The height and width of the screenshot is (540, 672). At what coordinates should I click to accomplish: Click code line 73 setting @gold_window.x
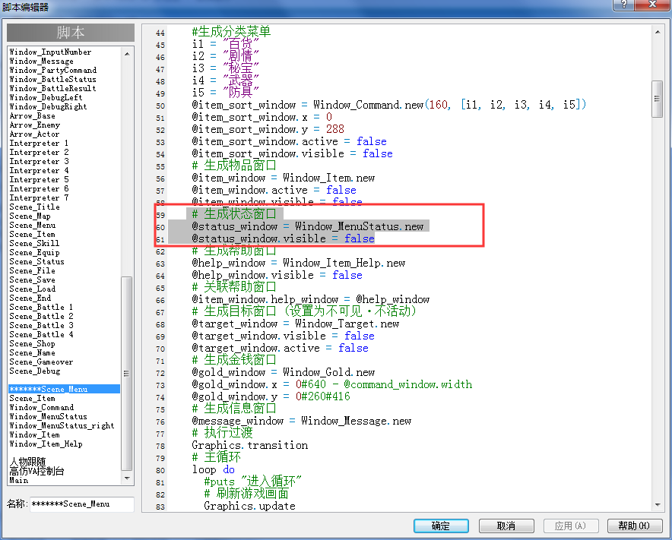pyautogui.click(x=332, y=384)
